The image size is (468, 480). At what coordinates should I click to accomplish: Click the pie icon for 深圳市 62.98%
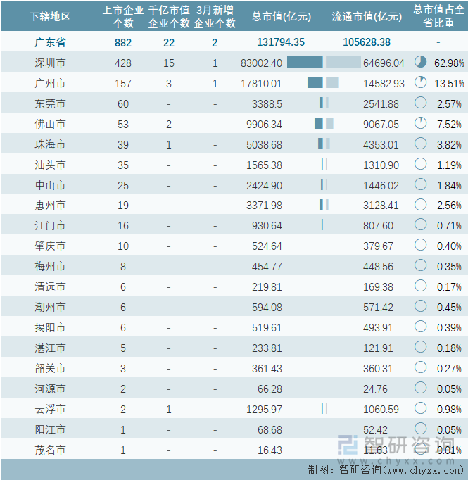(x=421, y=62)
